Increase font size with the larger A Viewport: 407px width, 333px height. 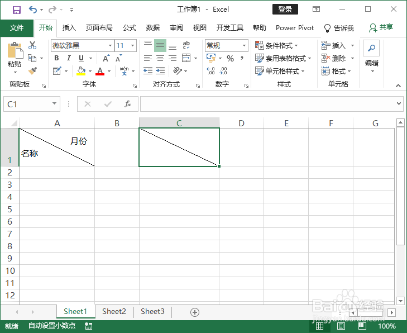pos(106,58)
